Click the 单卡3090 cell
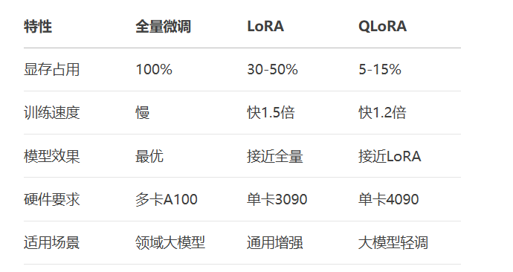 277,199
